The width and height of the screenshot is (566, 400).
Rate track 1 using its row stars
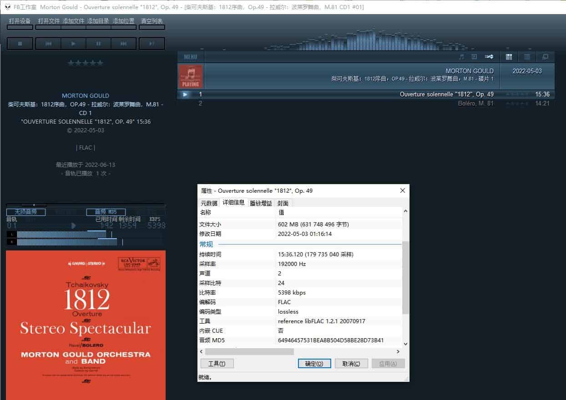[517, 95]
